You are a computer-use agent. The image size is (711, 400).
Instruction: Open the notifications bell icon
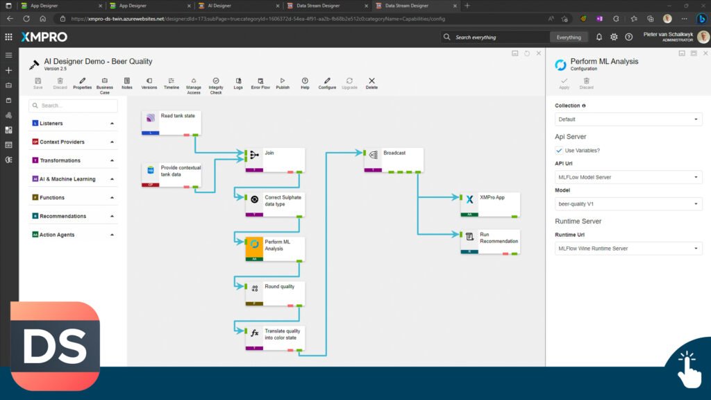pyautogui.click(x=599, y=37)
